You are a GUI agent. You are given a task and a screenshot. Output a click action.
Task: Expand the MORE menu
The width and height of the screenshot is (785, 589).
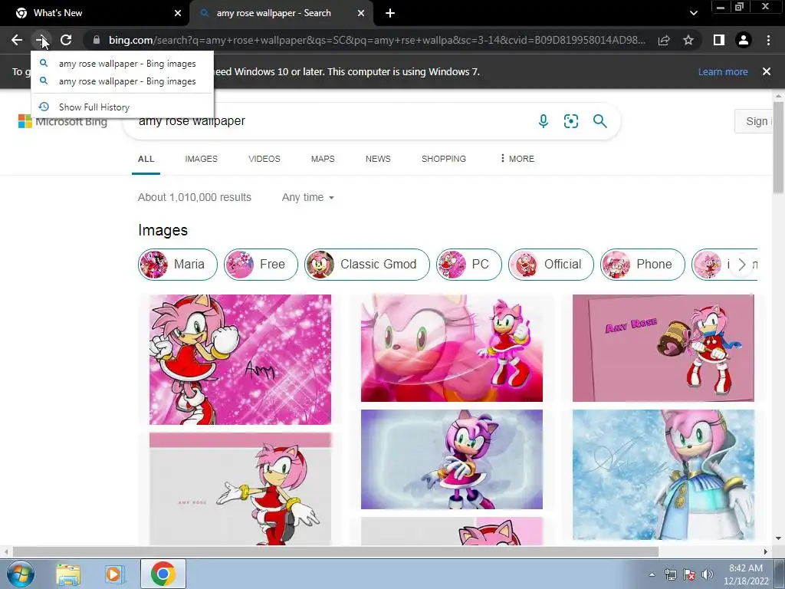(517, 159)
